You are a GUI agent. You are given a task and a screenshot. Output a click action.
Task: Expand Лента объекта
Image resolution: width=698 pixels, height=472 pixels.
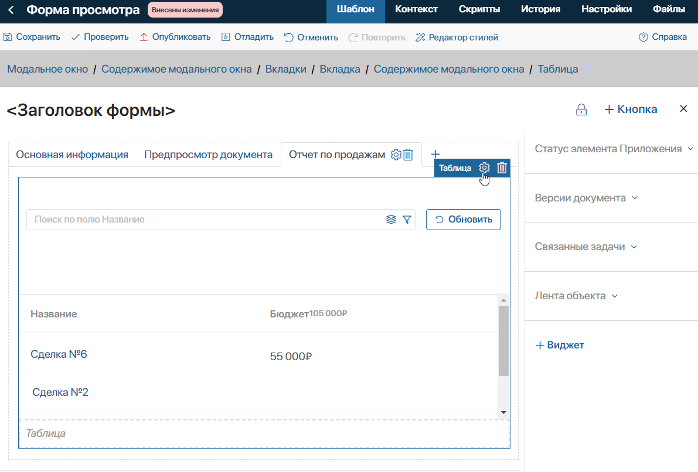coord(576,296)
